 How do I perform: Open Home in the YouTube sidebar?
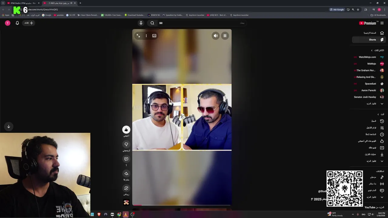point(369,33)
